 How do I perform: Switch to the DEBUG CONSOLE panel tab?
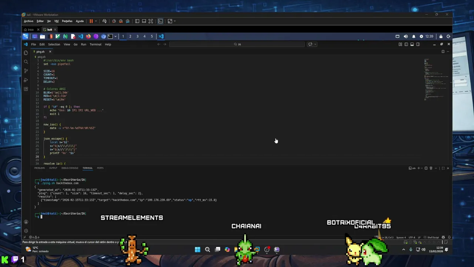70,168
